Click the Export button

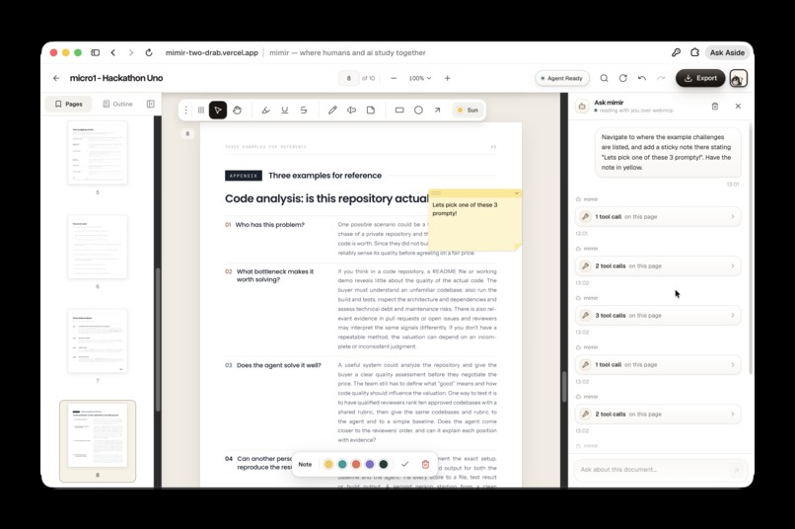(700, 78)
